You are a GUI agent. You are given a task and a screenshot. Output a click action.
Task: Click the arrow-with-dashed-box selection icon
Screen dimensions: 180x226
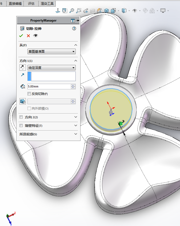pyautogui.click(x=65, y=11)
